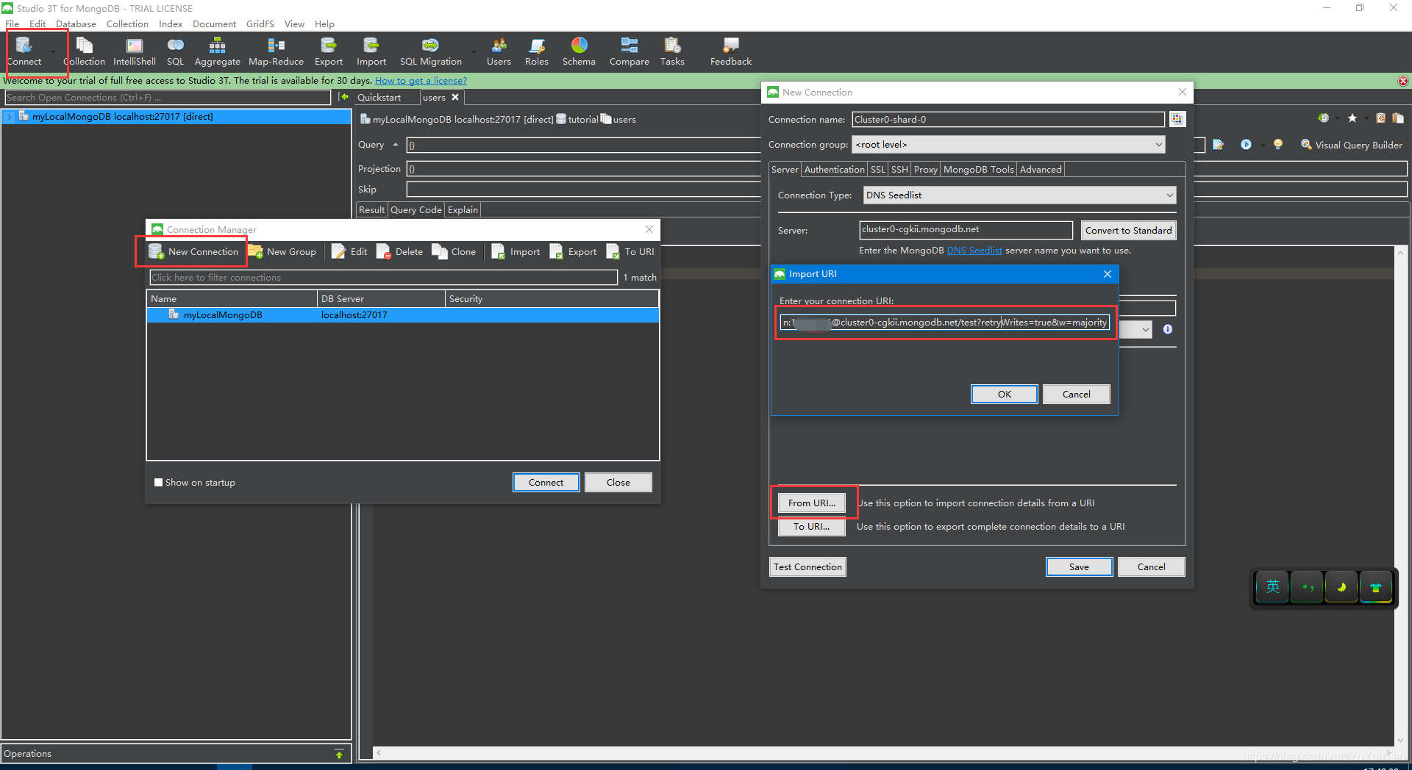Image resolution: width=1412 pixels, height=770 pixels.
Task: Collapse the Query section arrow
Action: coord(396,145)
